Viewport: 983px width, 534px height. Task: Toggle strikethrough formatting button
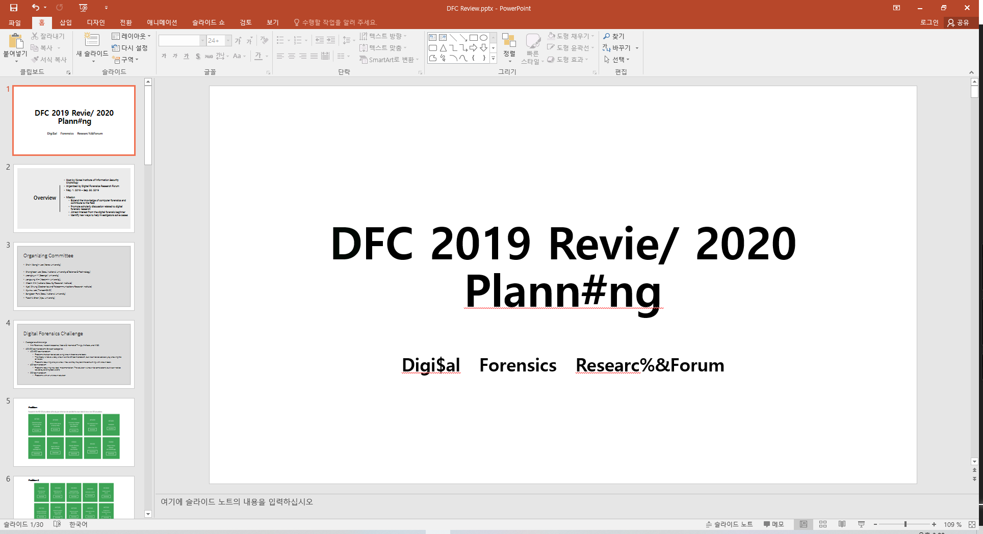(x=209, y=56)
